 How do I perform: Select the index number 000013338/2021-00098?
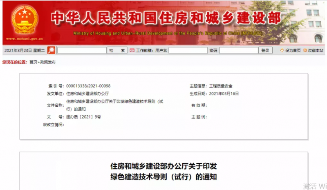(88, 86)
